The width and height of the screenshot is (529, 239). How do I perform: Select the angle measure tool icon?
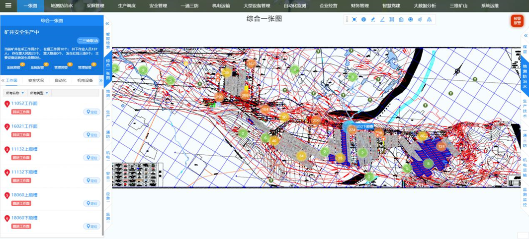pyautogui.click(x=382, y=20)
